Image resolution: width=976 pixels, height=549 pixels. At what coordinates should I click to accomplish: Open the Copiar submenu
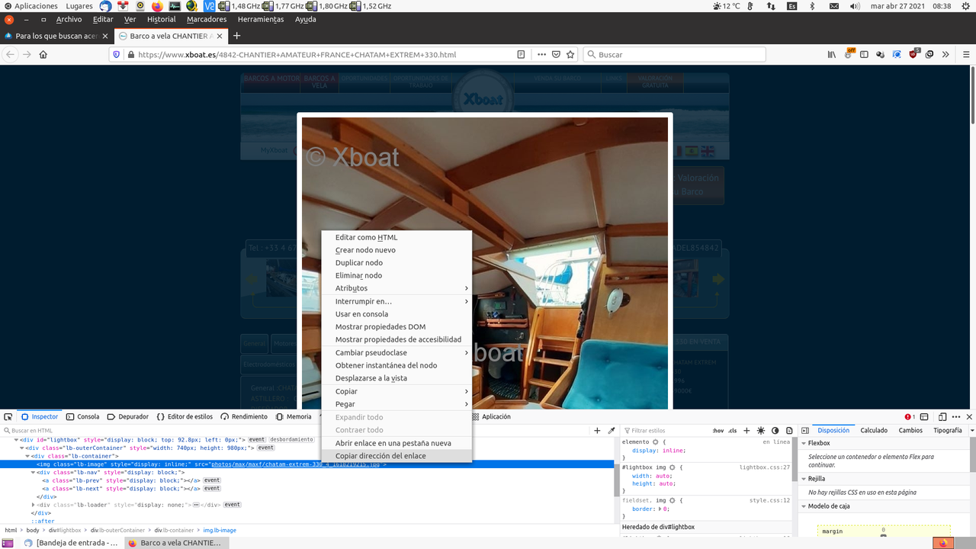tap(396, 391)
